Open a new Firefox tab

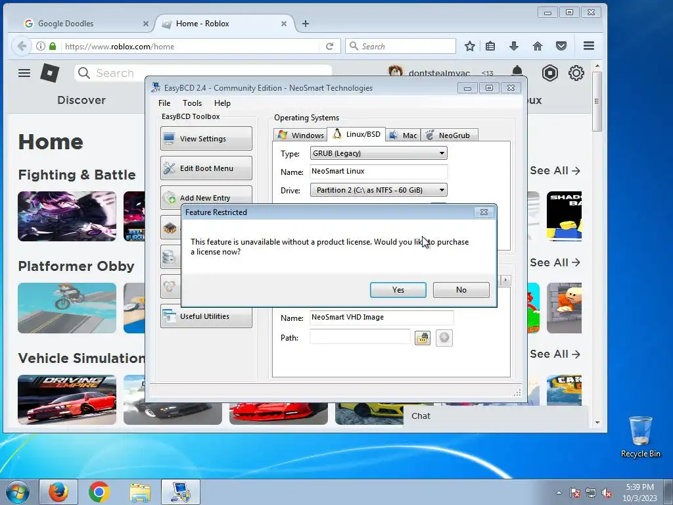tap(306, 24)
